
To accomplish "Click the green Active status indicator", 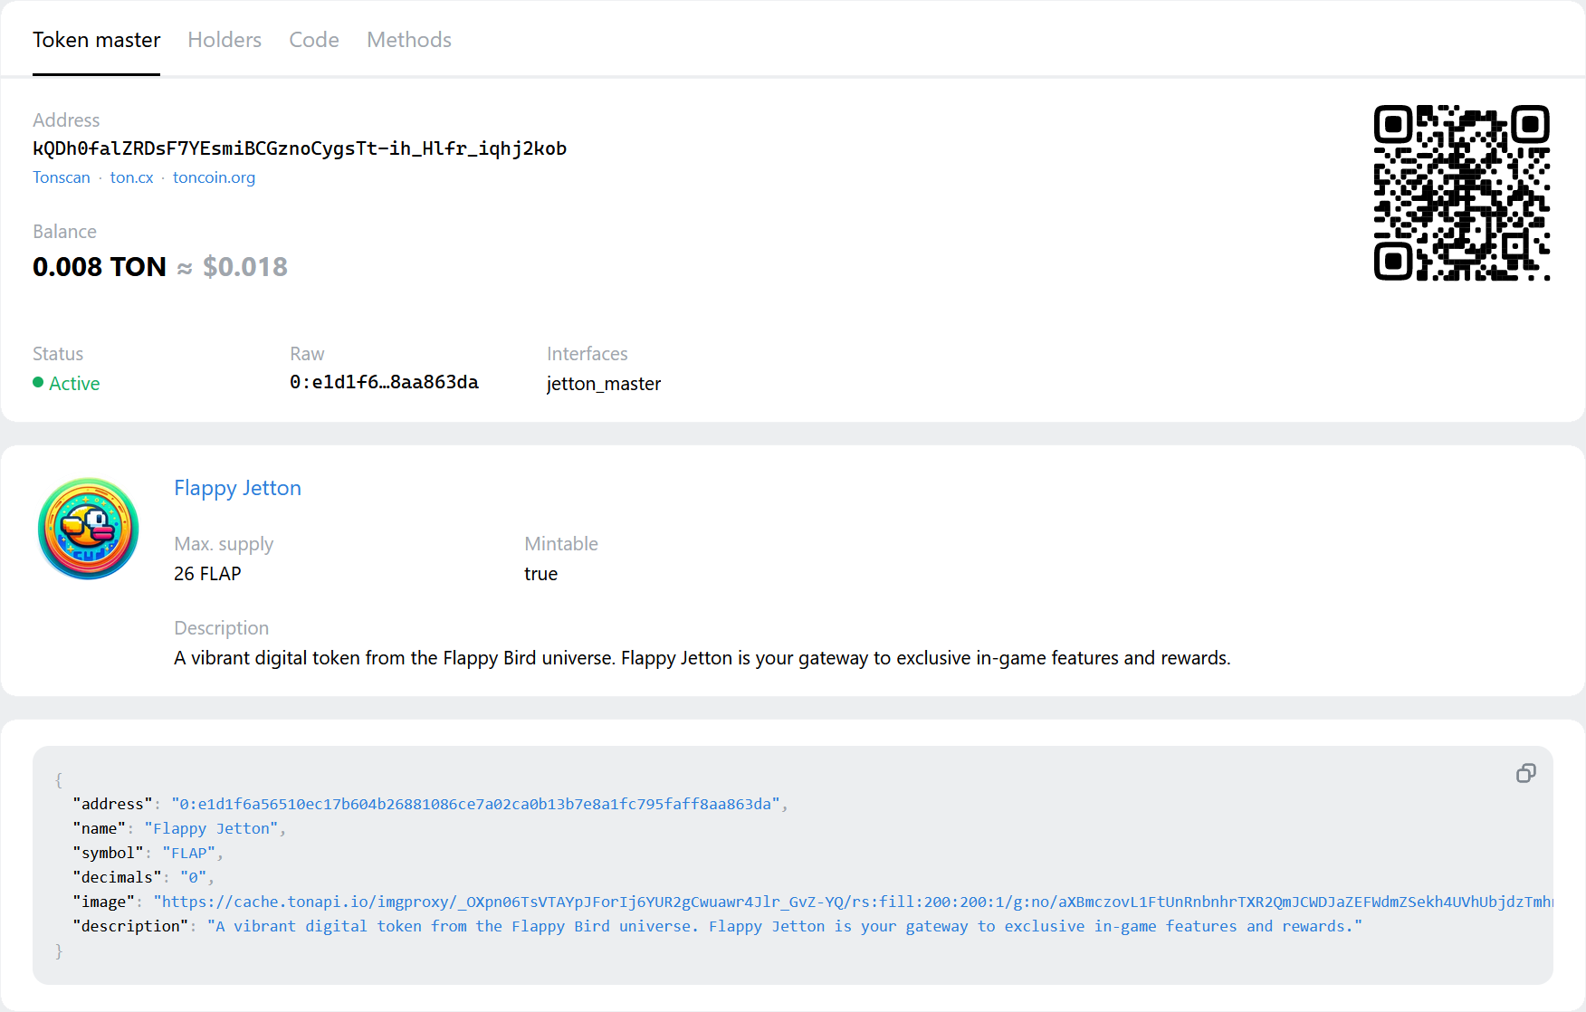I will [66, 384].
